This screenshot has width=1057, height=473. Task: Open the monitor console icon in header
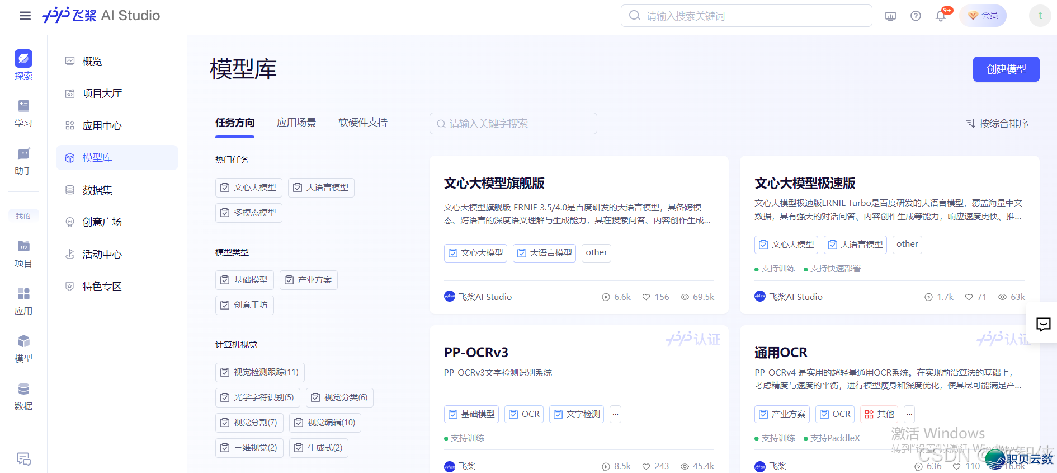click(890, 16)
